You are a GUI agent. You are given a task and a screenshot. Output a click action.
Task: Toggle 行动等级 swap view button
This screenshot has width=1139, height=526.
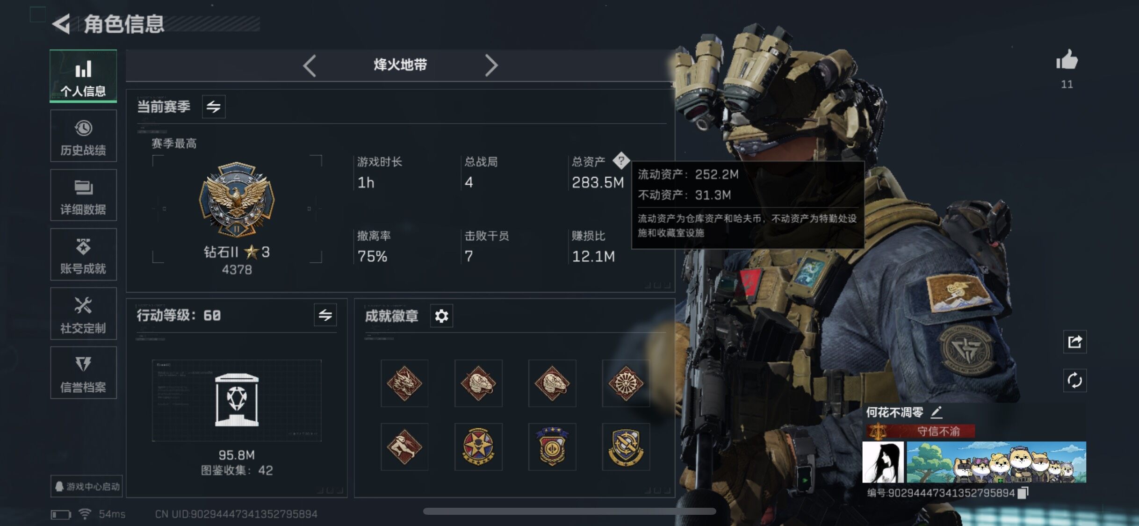[x=325, y=315]
